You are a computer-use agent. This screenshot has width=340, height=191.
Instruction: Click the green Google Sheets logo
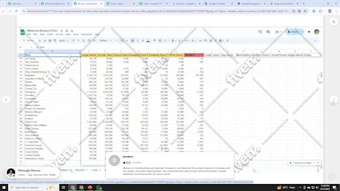click(22, 32)
